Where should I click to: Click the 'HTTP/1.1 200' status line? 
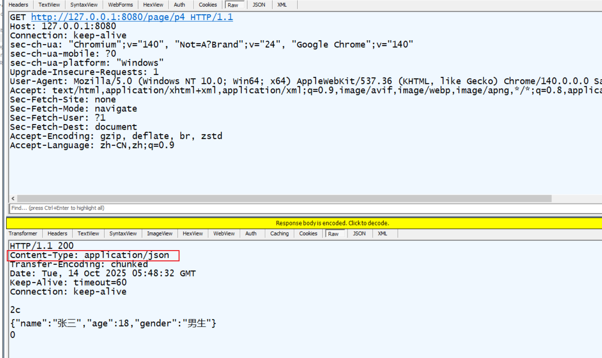tap(42, 246)
